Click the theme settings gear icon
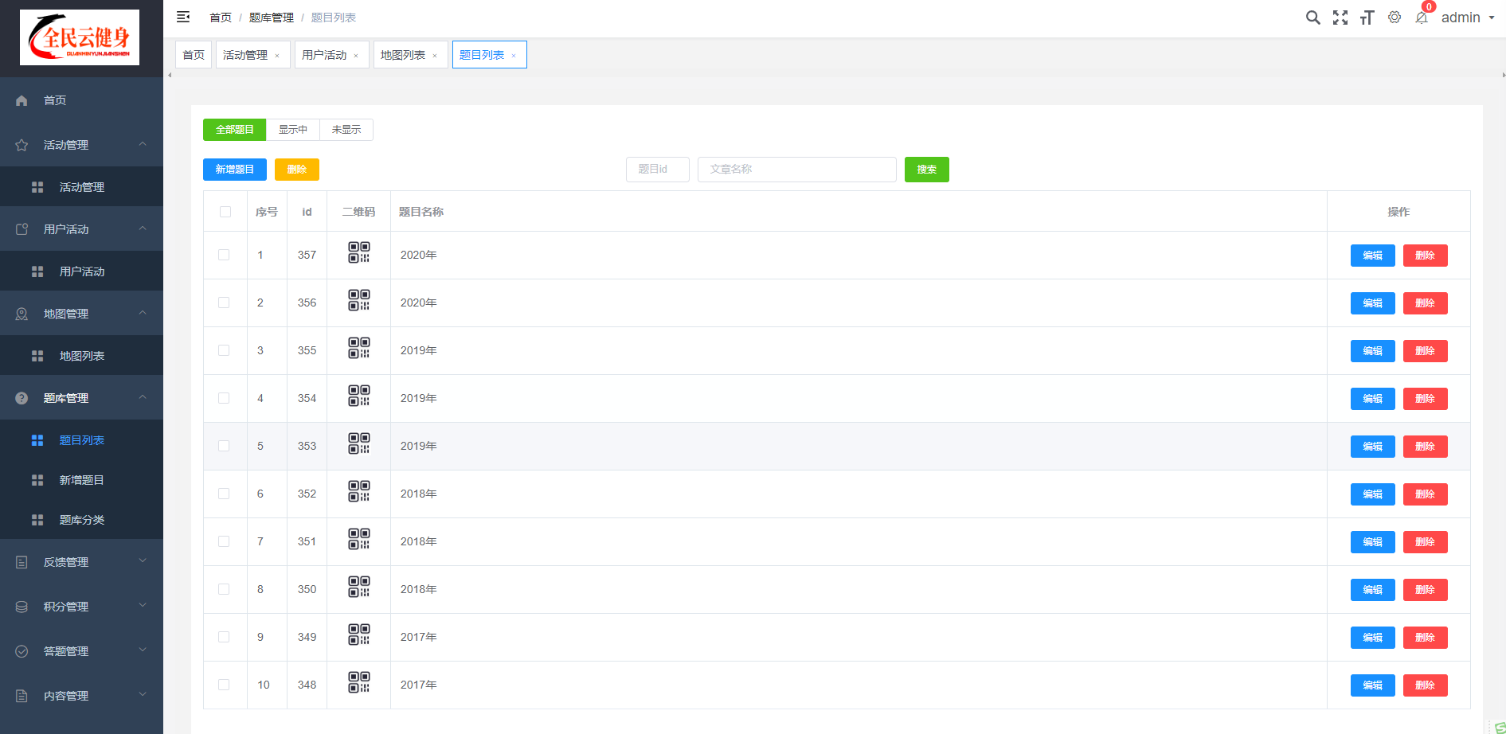Screen dimensions: 1506x734 pos(1395,18)
